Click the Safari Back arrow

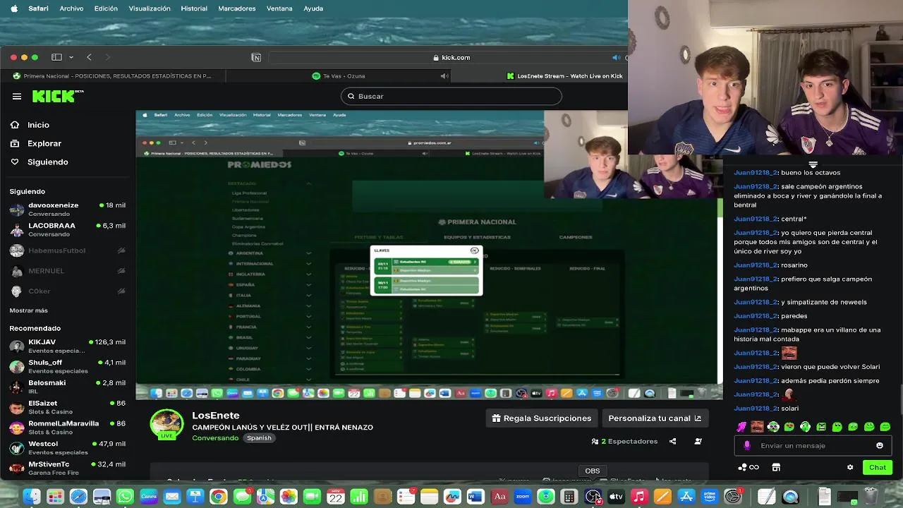[x=89, y=57]
